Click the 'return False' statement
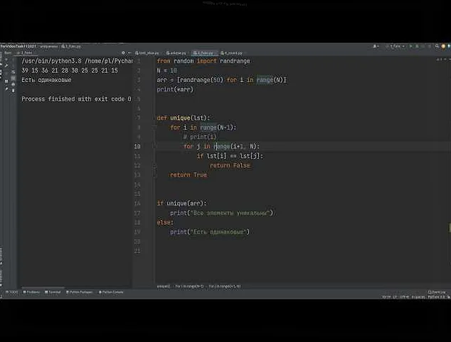This screenshot has height=342, width=451. (230, 165)
